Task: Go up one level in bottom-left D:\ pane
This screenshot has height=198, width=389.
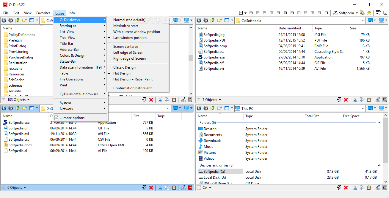Action: [x=17, y=108]
